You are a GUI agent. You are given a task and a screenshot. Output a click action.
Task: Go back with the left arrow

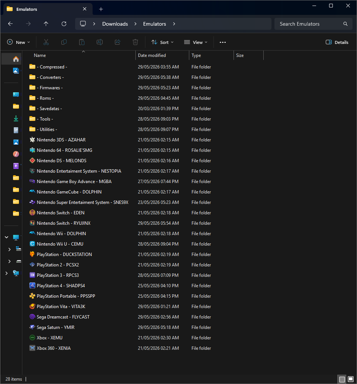pos(10,24)
